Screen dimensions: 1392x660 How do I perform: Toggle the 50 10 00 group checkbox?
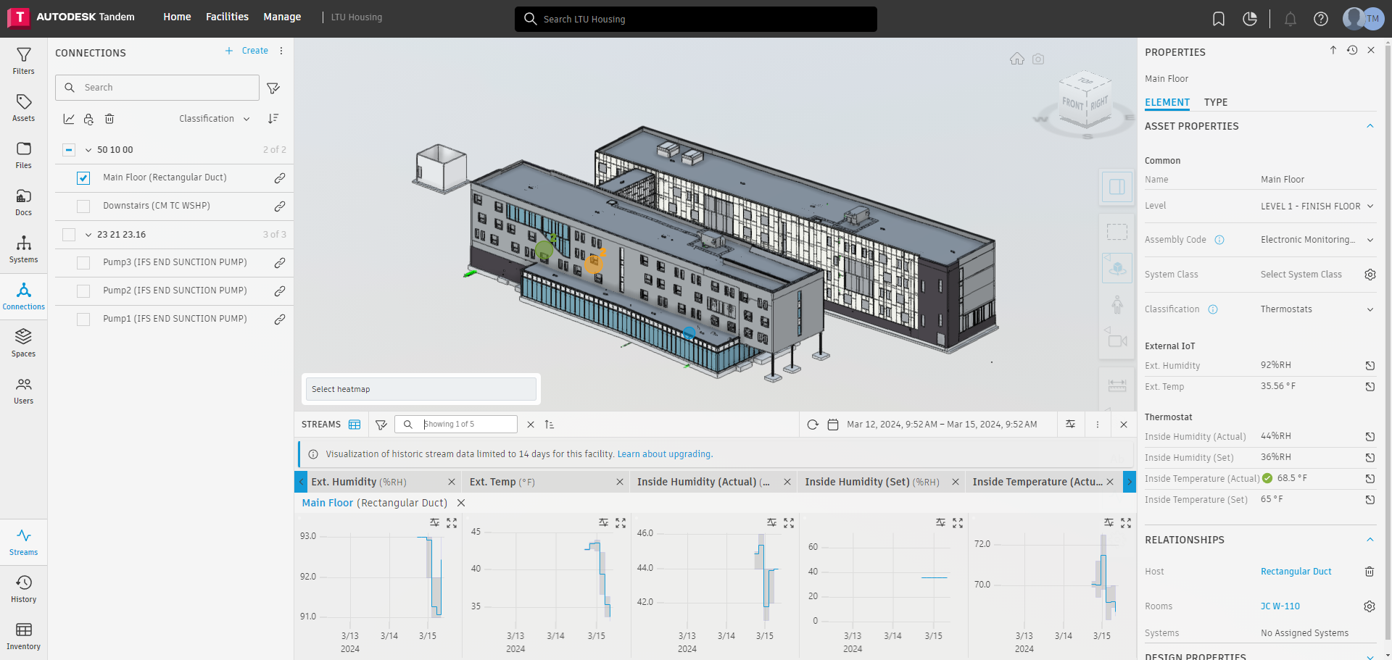tap(69, 150)
